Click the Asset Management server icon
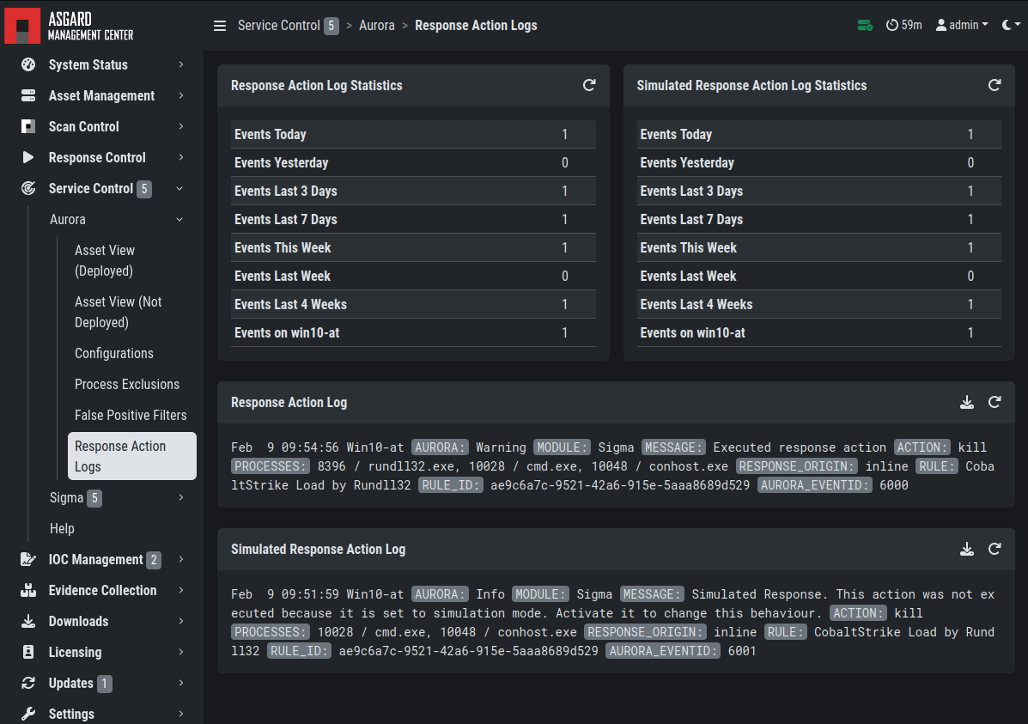 point(28,95)
